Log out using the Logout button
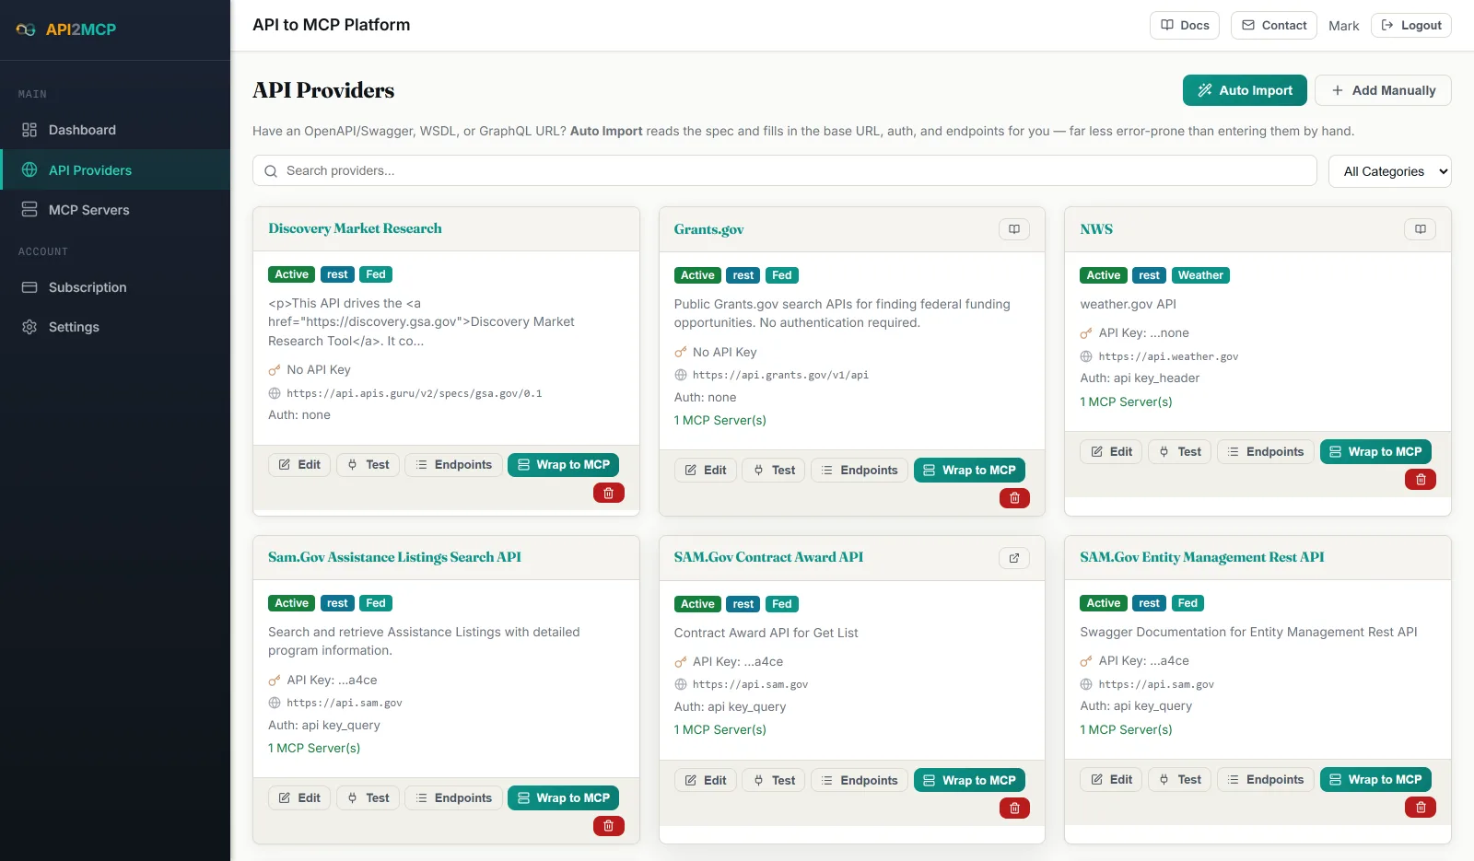 pyautogui.click(x=1411, y=26)
